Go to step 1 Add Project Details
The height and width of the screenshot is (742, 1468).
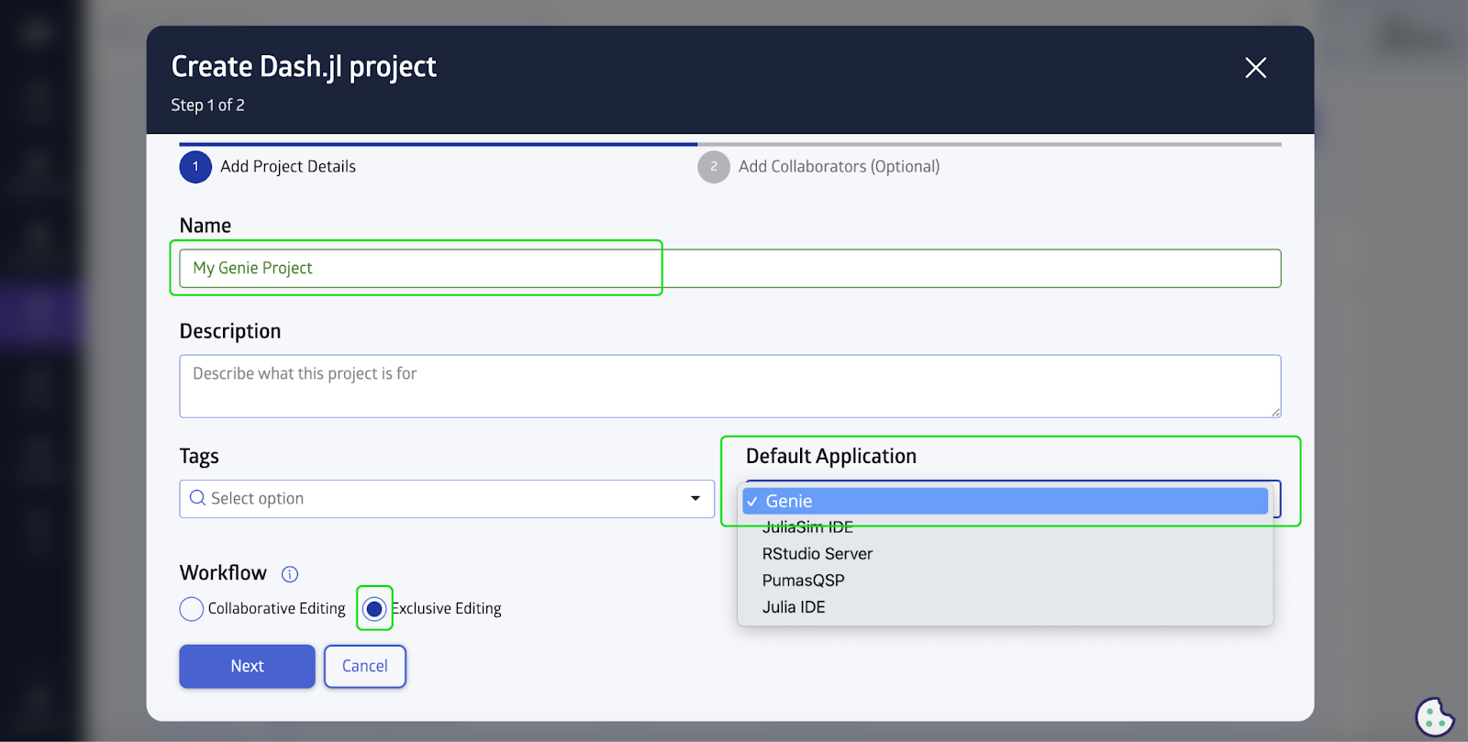(x=268, y=167)
